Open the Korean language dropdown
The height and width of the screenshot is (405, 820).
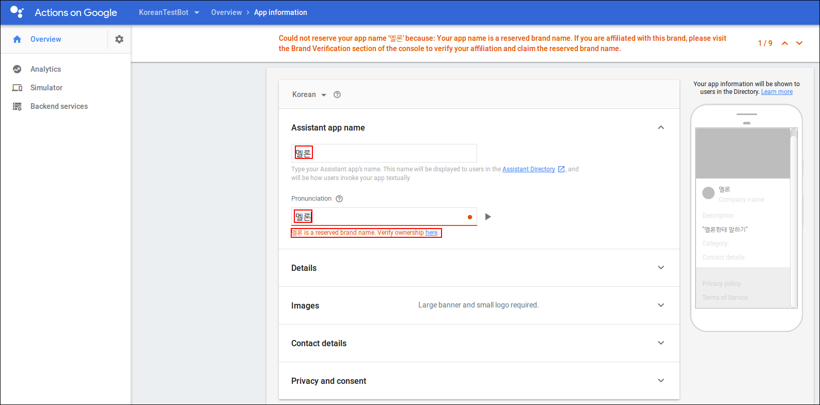(x=309, y=94)
